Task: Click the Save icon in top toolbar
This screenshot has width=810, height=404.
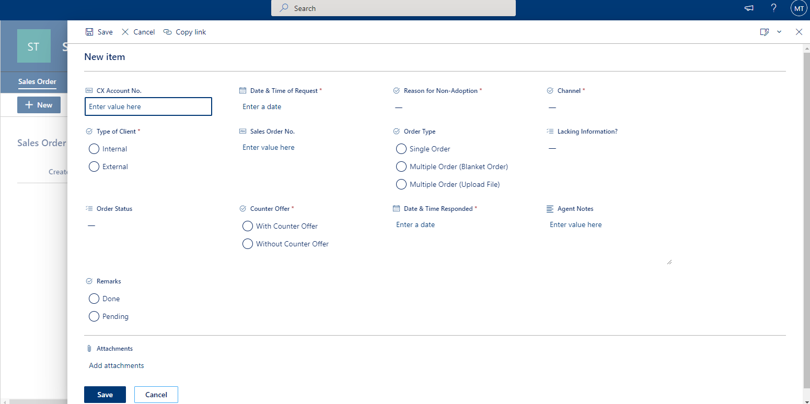Action: 89,32
